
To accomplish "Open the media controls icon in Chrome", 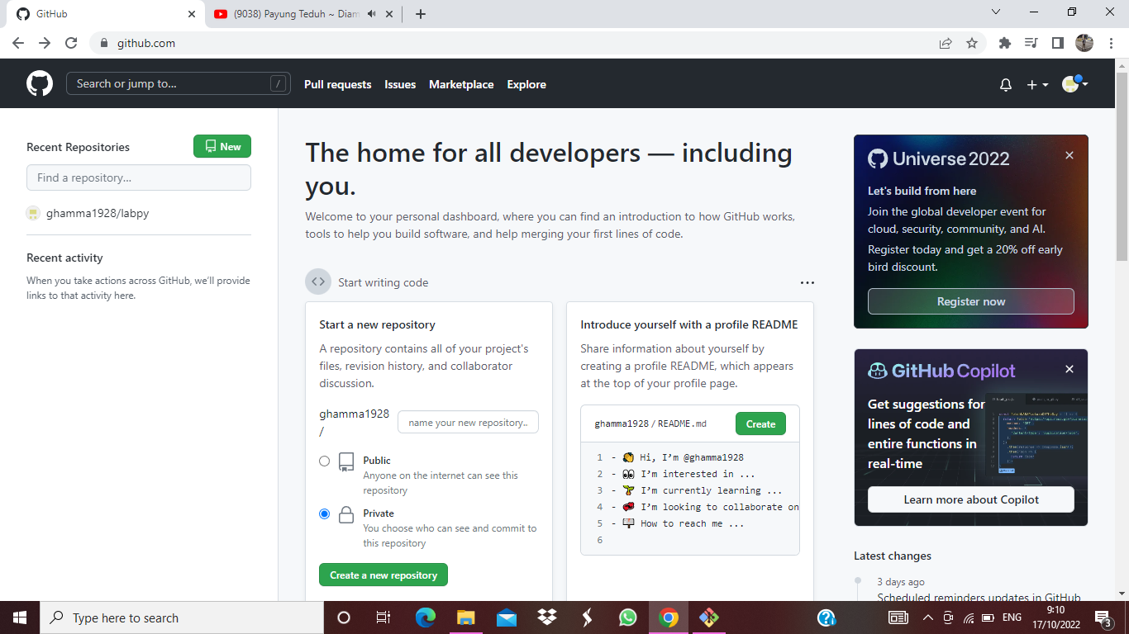I will click(1031, 43).
